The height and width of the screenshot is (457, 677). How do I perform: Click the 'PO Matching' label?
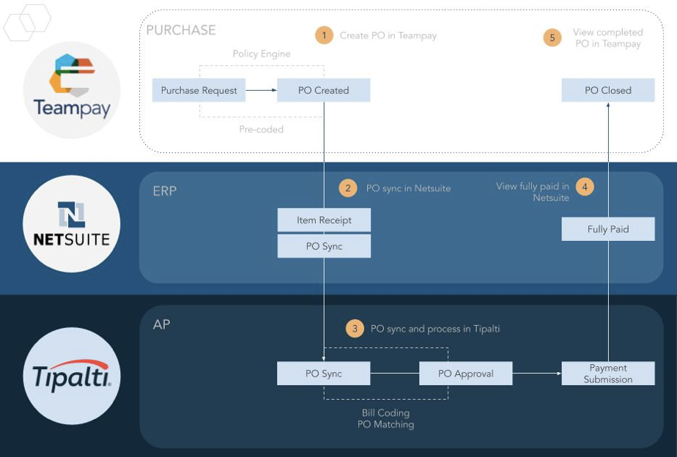coord(385,425)
